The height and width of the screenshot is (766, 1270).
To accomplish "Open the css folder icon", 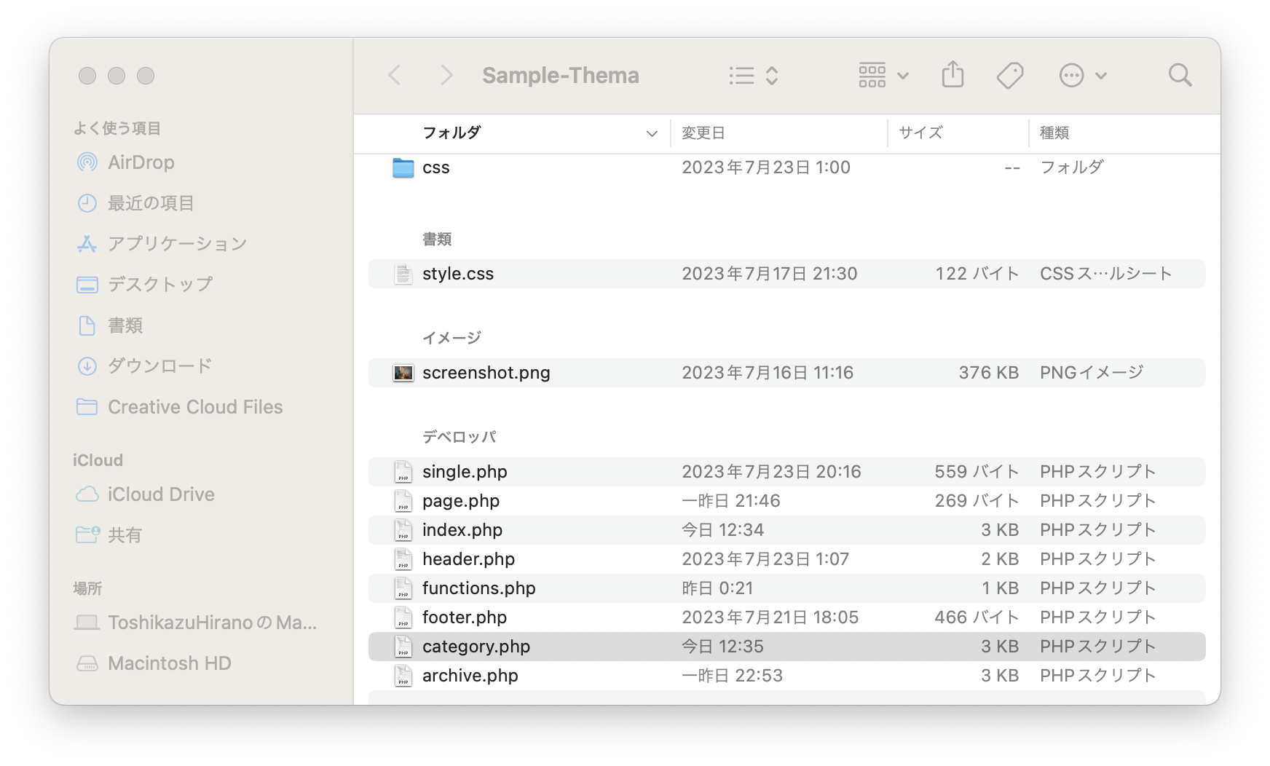I will pyautogui.click(x=403, y=167).
